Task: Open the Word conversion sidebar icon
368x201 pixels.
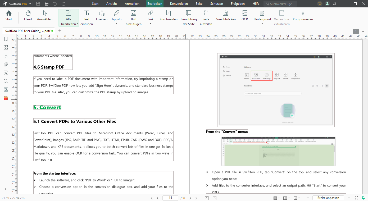Action: pos(6,73)
